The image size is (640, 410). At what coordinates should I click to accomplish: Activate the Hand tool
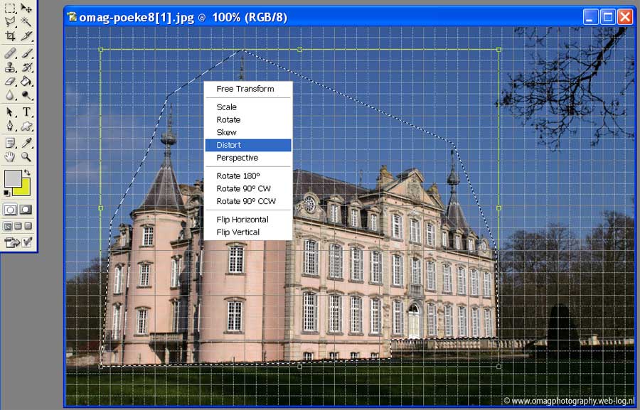click(10, 156)
